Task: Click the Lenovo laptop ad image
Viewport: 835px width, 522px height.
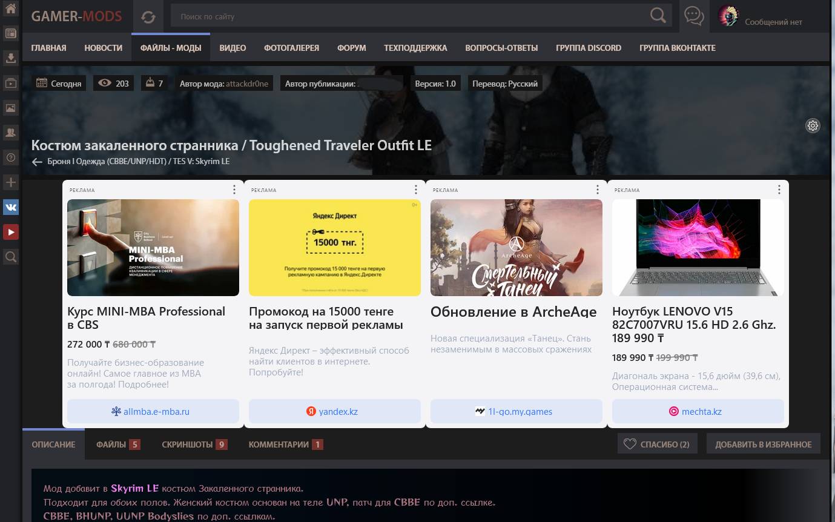Action: pos(698,248)
